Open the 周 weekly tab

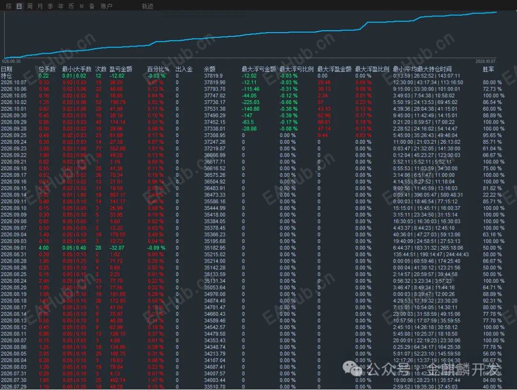click(x=30, y=6)
